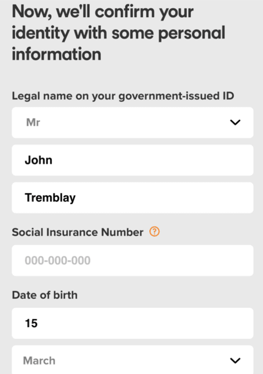263x374 pixels.
Task: Click the name text 'John'
Action: (x=39, y=160)
